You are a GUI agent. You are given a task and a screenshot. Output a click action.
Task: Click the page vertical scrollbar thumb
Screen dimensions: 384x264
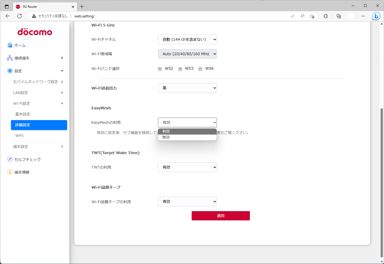pyautogui.click(x=382, y=183)
